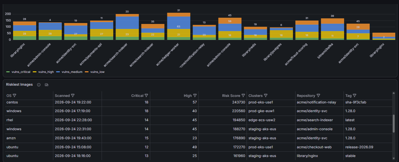
Task: Select scanned time 2026-09-24 22:28:00
Action: [x=73, y=120]
